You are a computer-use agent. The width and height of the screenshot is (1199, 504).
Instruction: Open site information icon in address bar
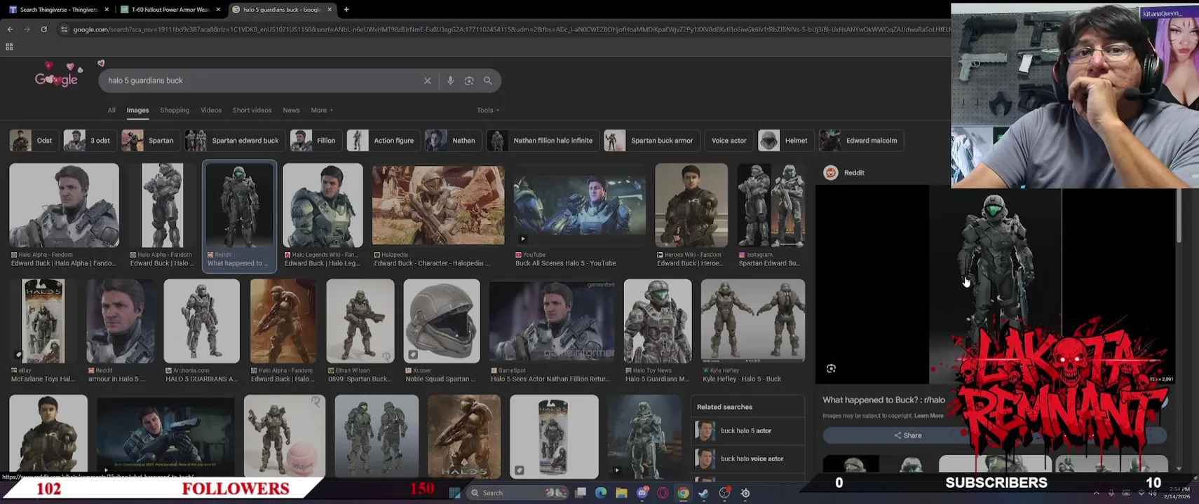(x=64, y=29)
